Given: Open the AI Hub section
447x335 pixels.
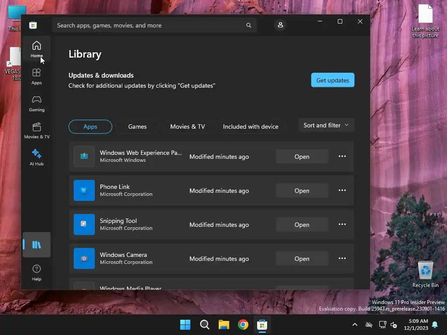Looking at the screenshot, I should click(x=37, y=157).
